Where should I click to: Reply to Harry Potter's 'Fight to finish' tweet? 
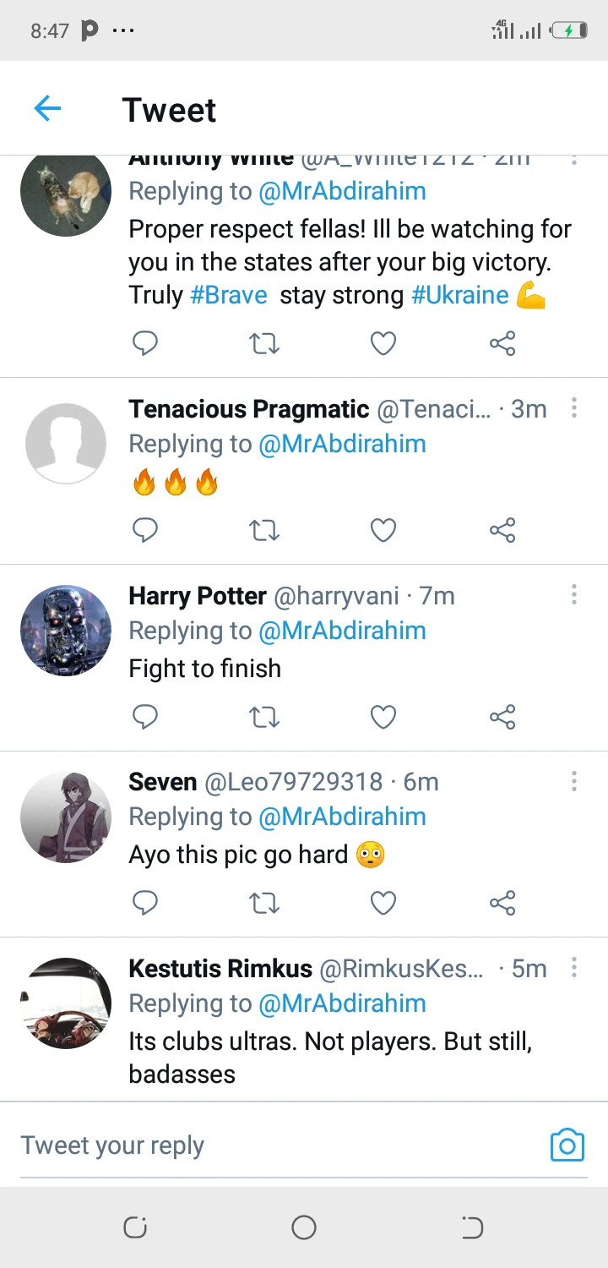point(145,718)
